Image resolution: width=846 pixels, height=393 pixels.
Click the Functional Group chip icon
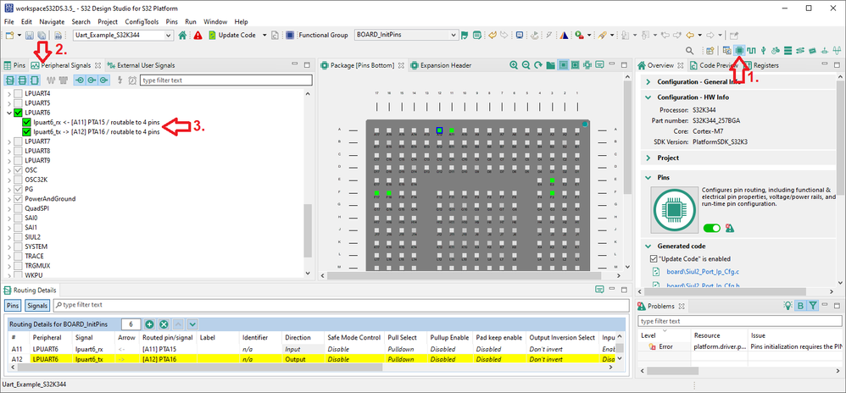[x=290, y=35]
